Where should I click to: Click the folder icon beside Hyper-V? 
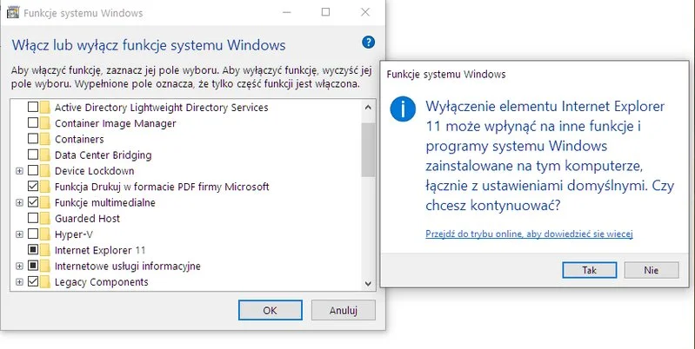point(45,234)
